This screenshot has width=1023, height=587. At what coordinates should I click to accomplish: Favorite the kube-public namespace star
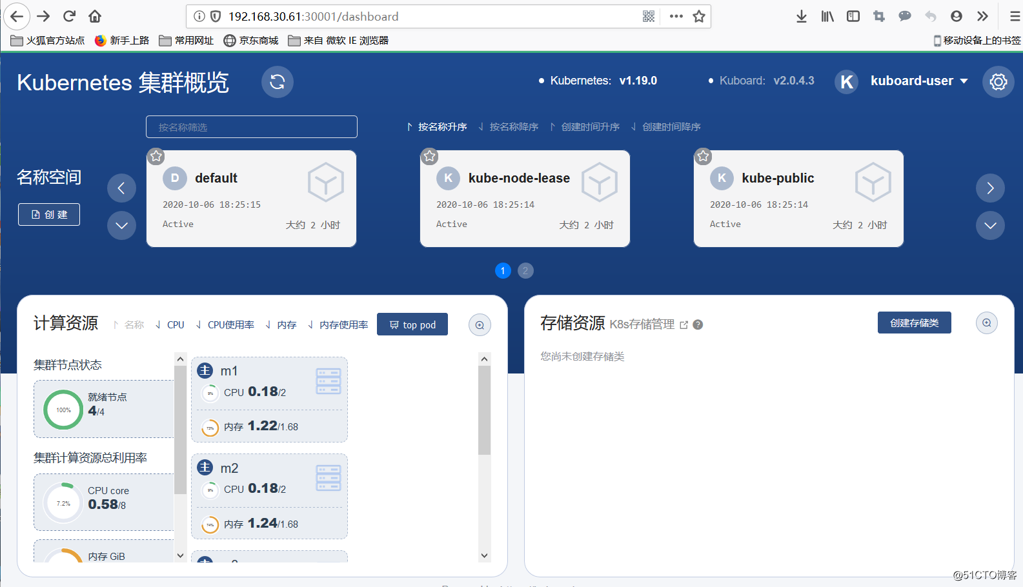(x=704, y=156)
